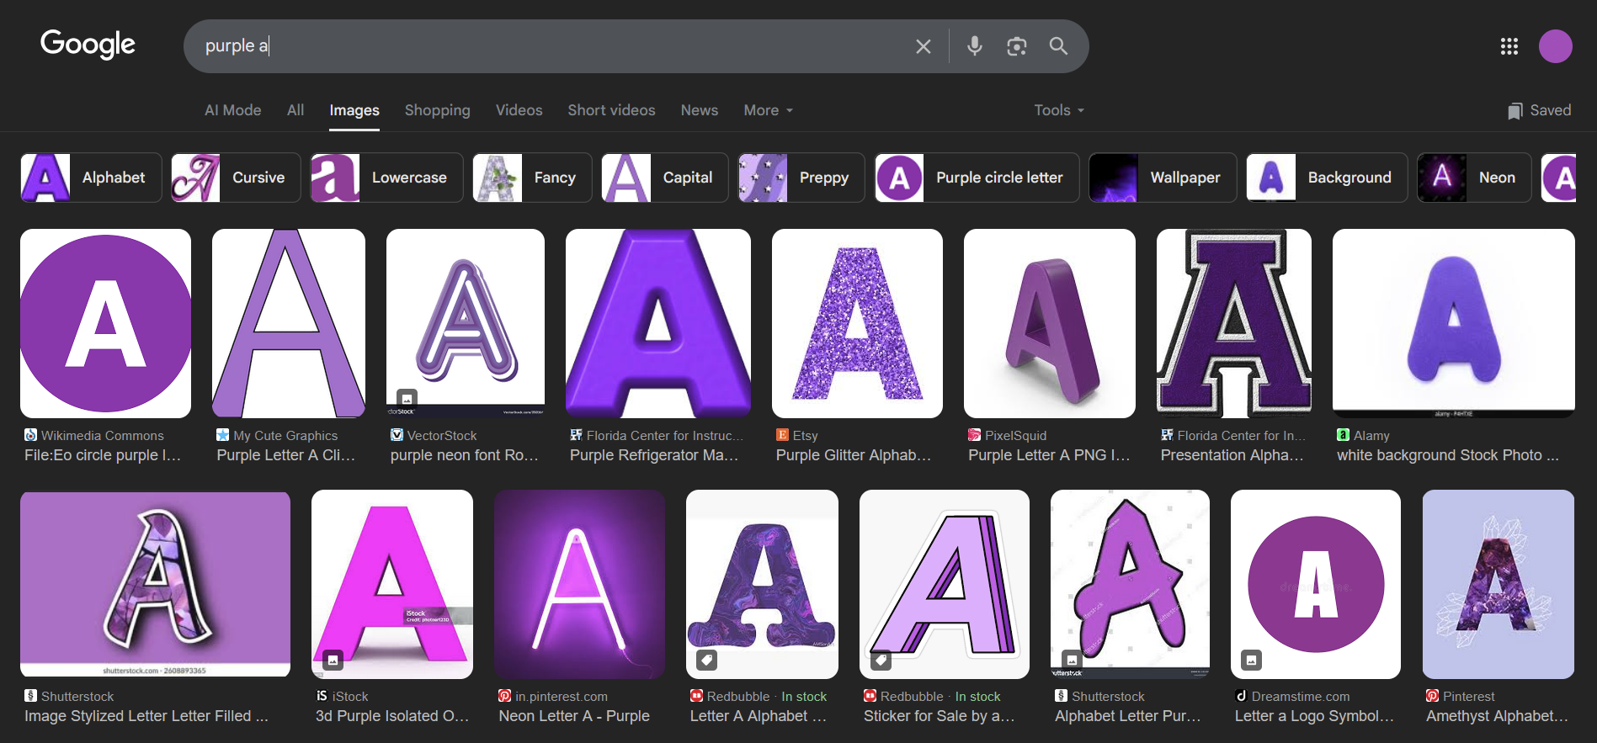Filter results by Capital chip
The width and height of the screenshot is (1597, 743).
tap(665, 178)
